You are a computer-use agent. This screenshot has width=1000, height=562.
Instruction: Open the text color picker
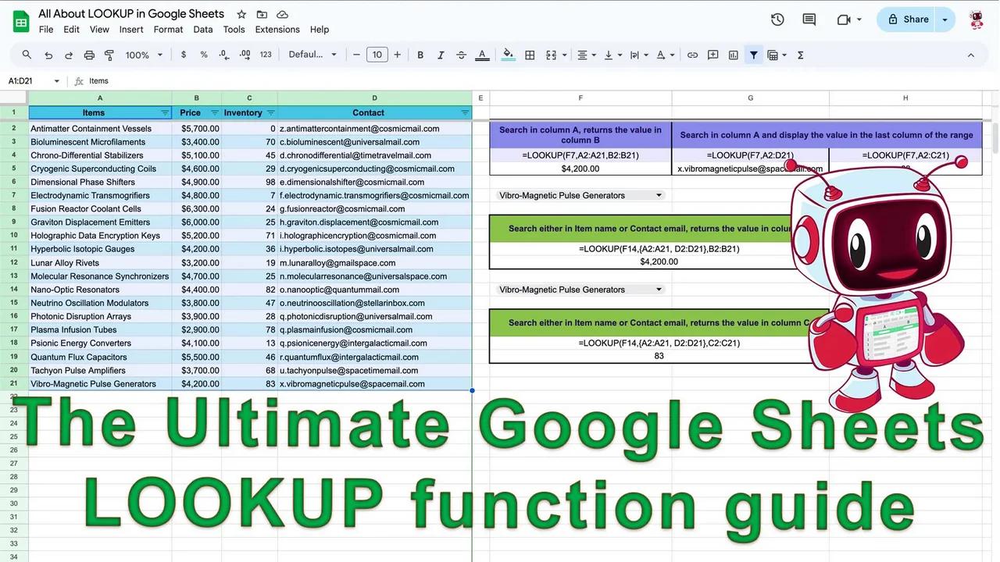pyautogui.click(x=481, y=55)
